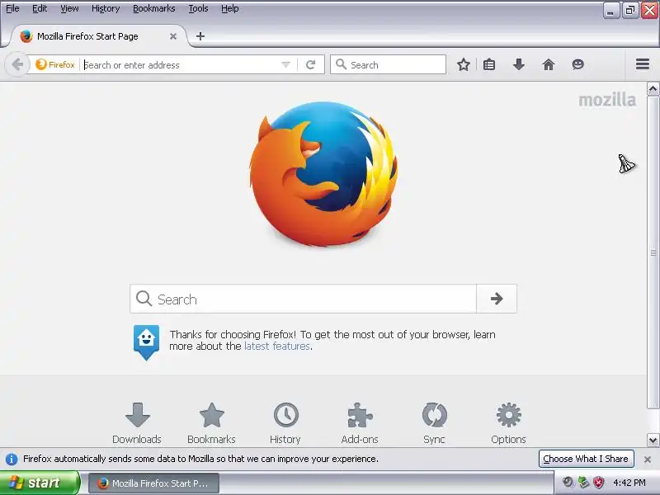Click the leftmost gray tray icon
The height and width of the screenshot is (495, 660).
568,483
